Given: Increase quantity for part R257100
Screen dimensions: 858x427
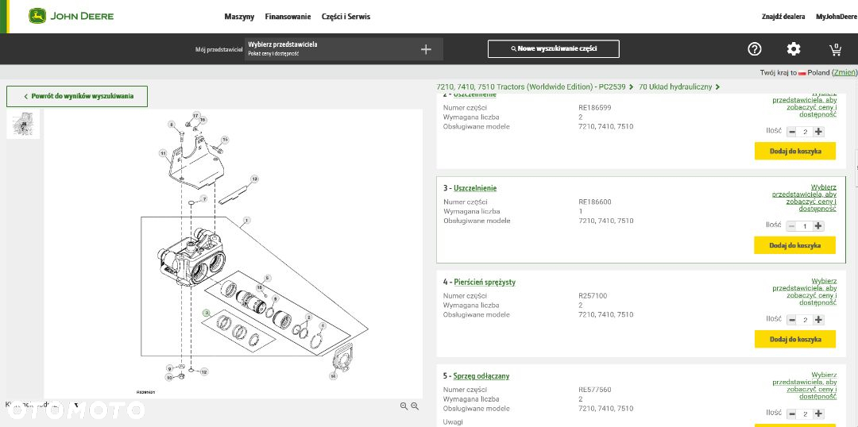Looking at the screenshot, I should point(818,320).
